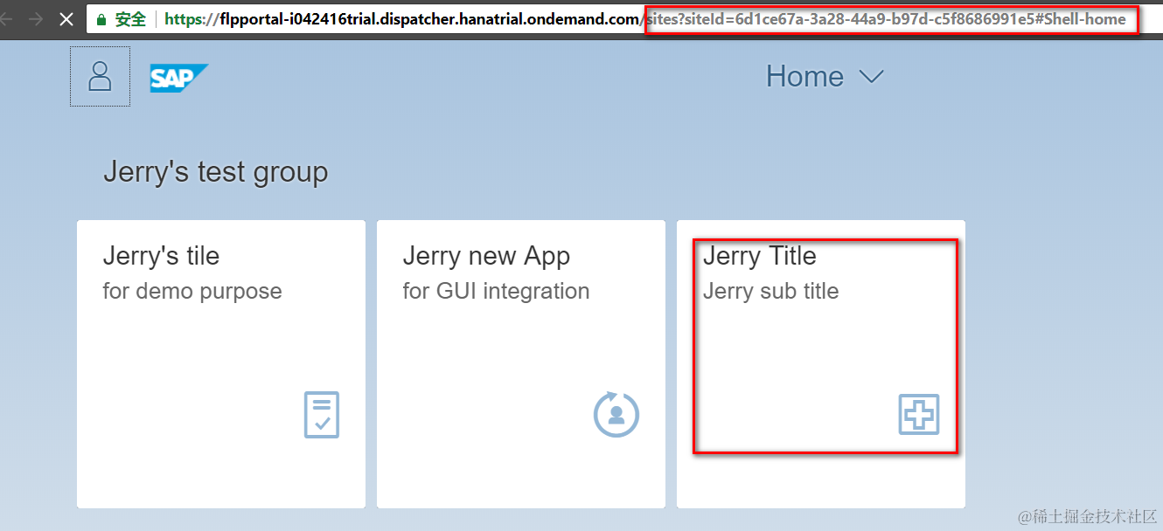This screenshot has width=1163, height=531.
Task: Open the Jerry's tile launchpad tile
Action: click(x=221, y=364)
